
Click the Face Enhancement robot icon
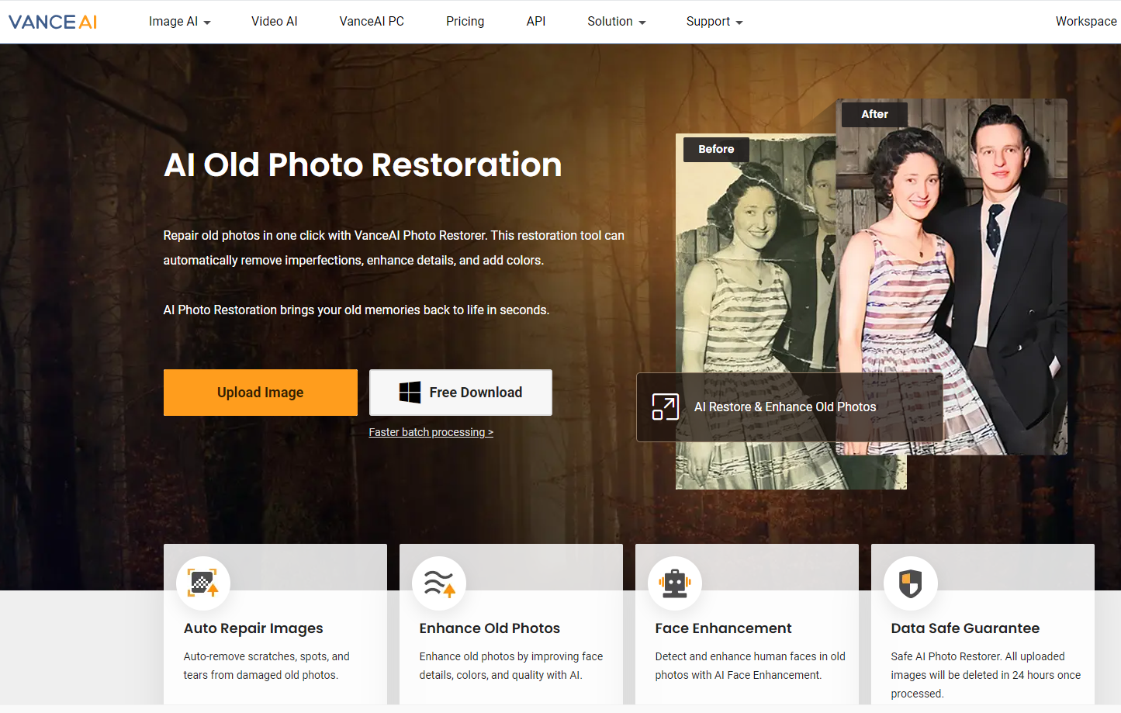click(675, 583)
